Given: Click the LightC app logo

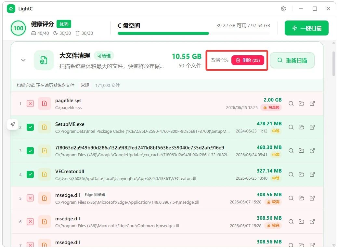Looking at the screenshot, I should 11,9.
